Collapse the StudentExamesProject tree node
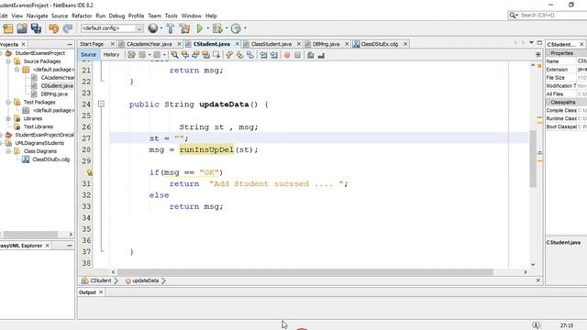Image resolution: width=587 pixels, height=330 pixels. (x=1, y=53)
